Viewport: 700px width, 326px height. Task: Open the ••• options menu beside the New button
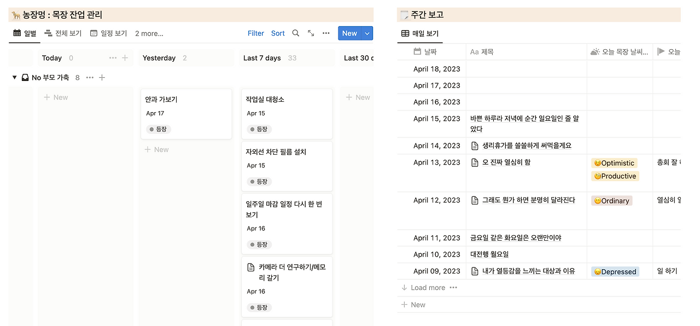pos(326,33)
